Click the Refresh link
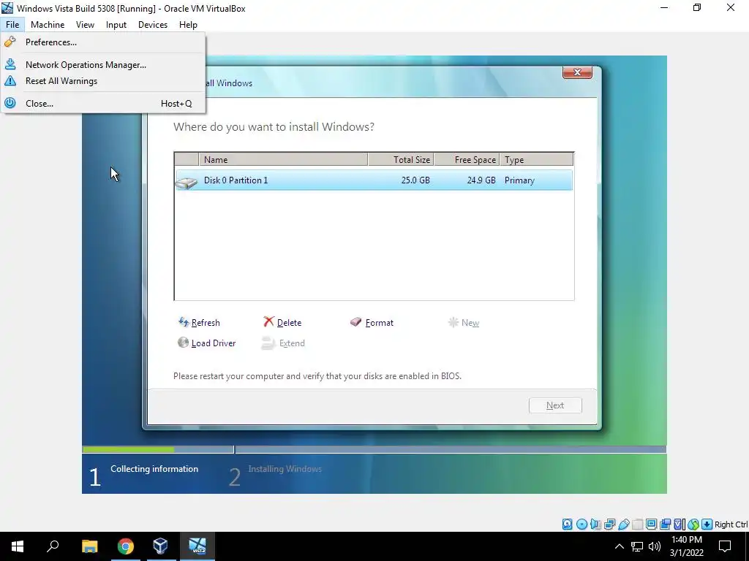Screen dimensions: 749x561 206,322
